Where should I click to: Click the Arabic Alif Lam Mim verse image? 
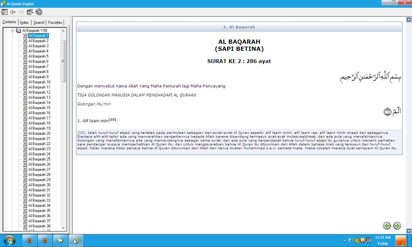coord(392,111)
